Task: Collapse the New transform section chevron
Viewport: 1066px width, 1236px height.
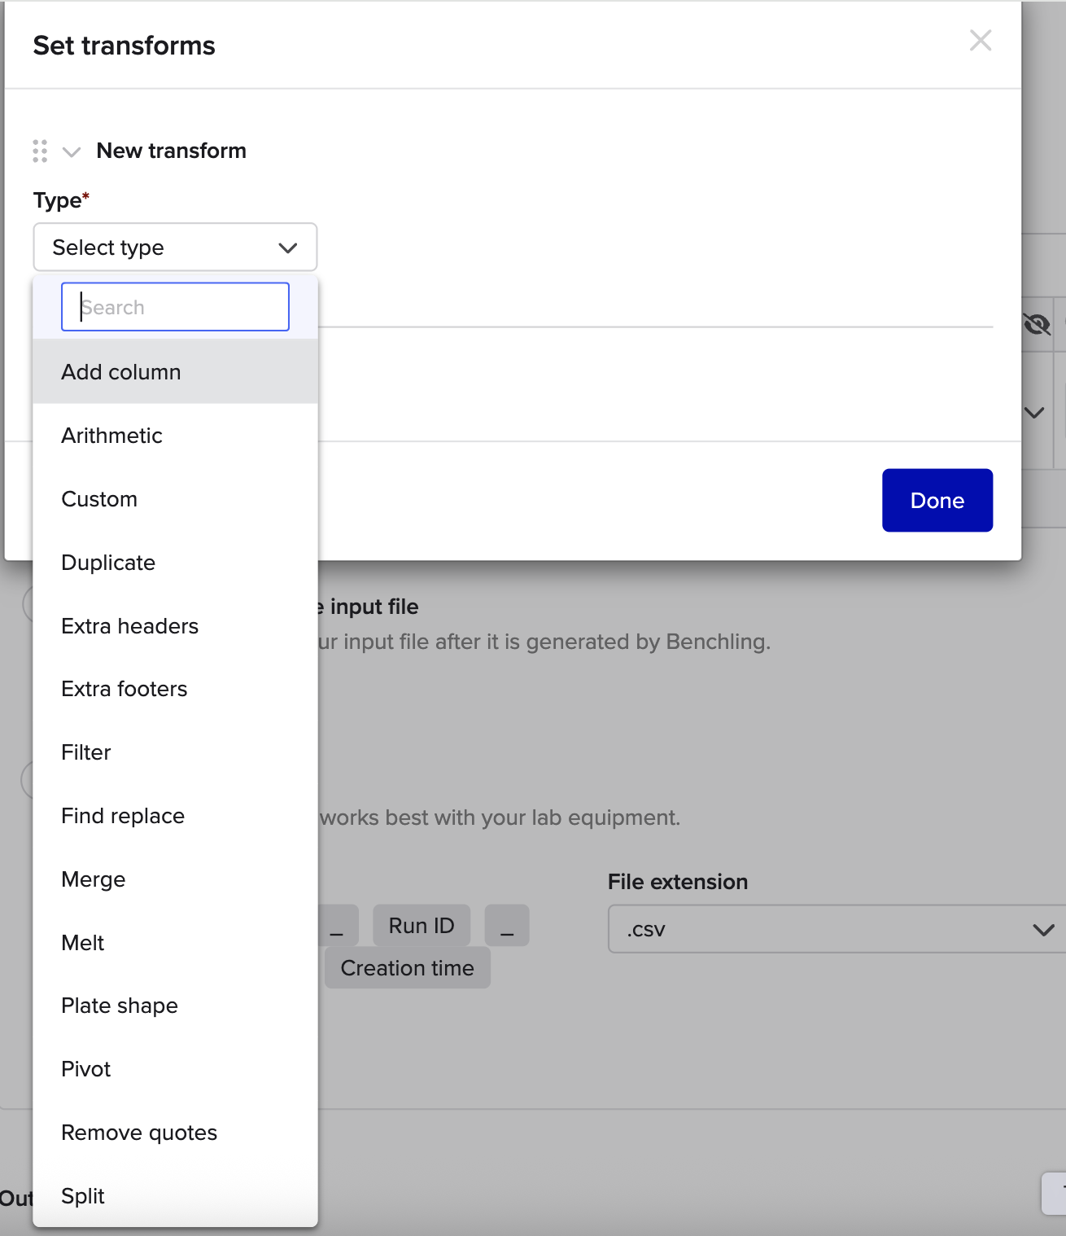Action: pyautogui.click(x=72, y=152)
